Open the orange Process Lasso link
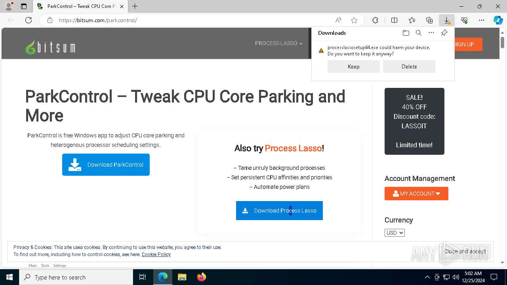Viewport: 507px width, 285px height. click(x=293, y=148)
